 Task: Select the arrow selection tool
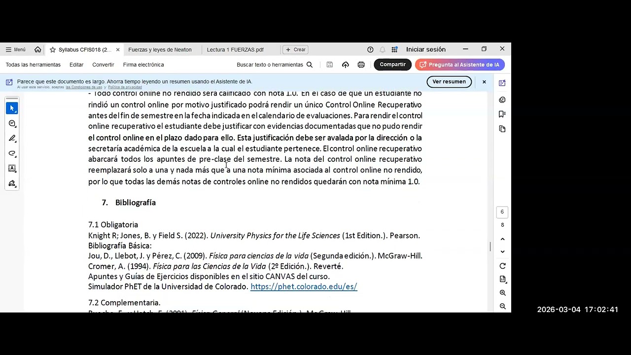click(x=12, y=108)
